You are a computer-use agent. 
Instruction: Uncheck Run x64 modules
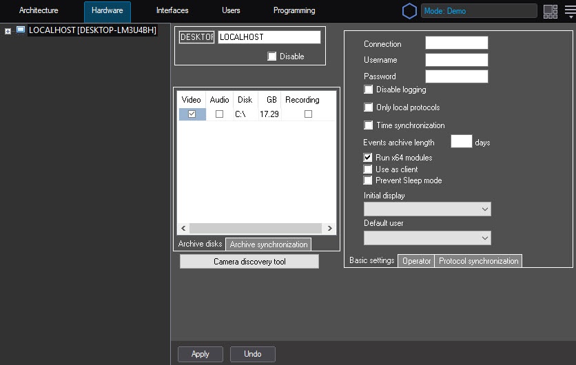[368, 158]
